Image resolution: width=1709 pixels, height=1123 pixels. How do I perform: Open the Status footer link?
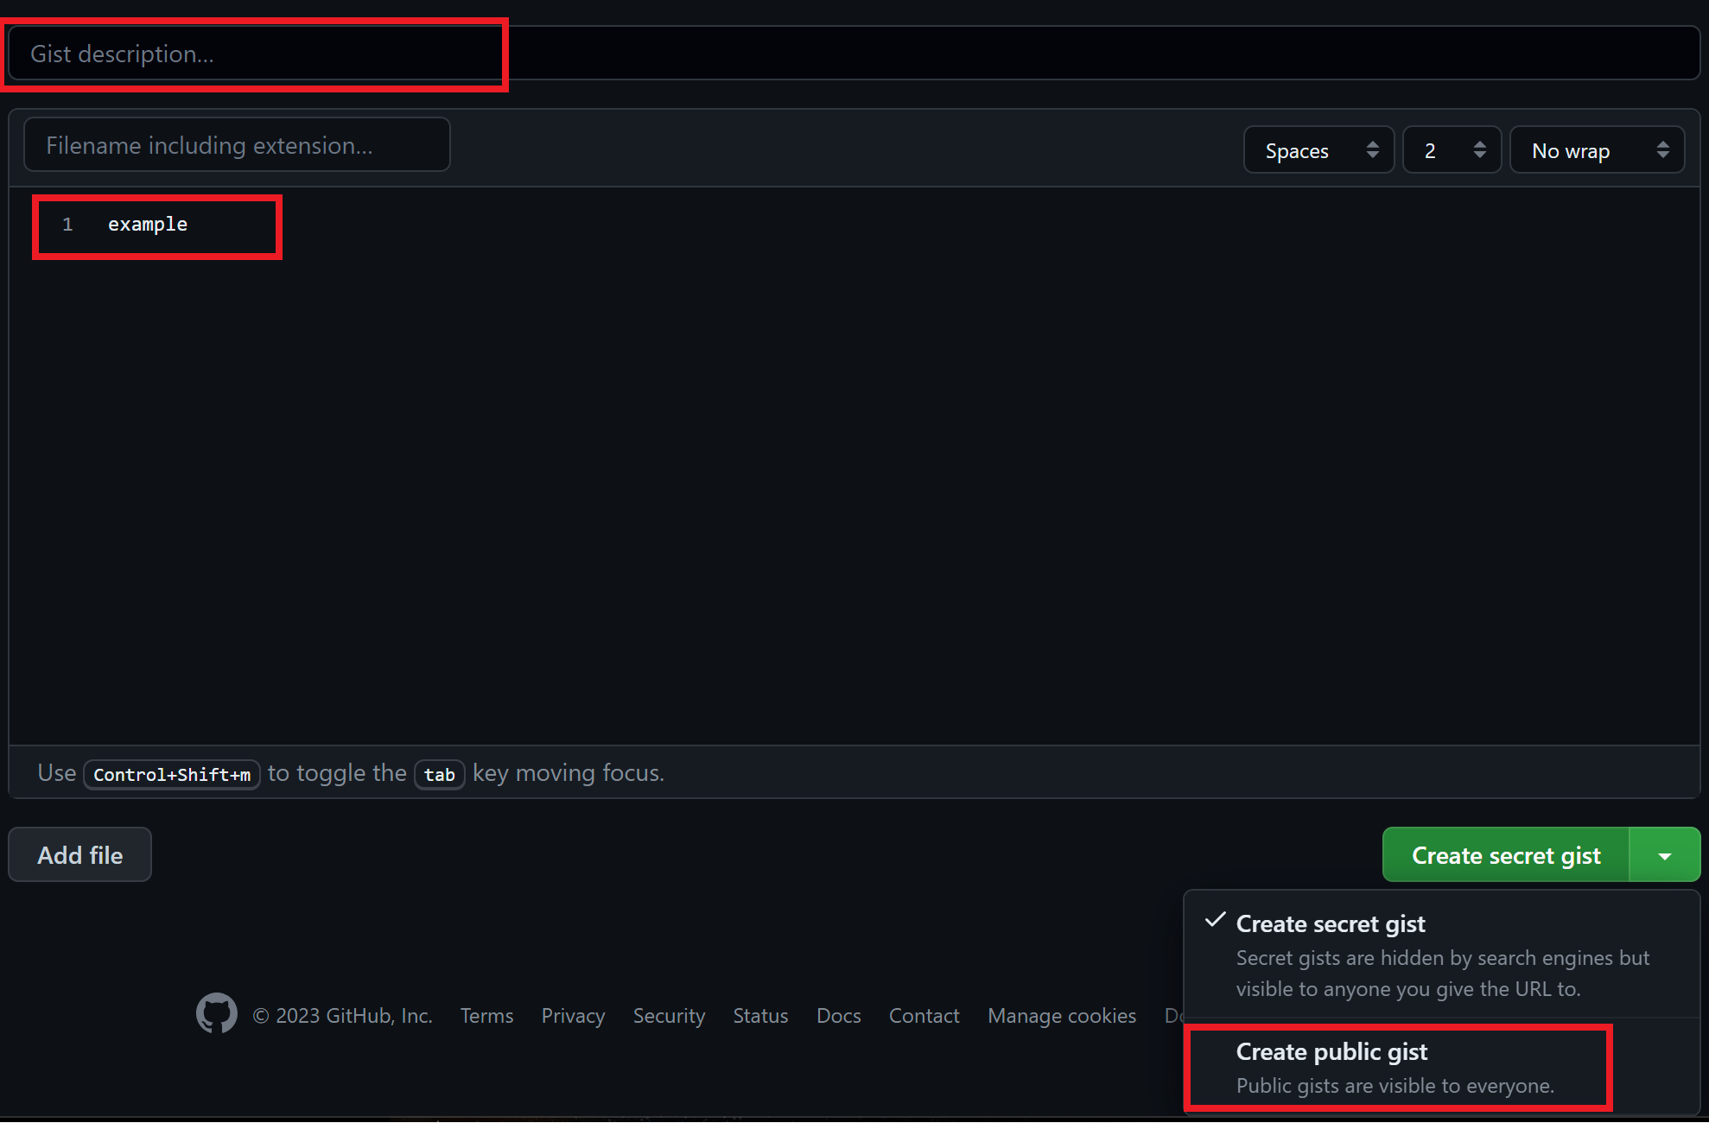pos(760,1016)
